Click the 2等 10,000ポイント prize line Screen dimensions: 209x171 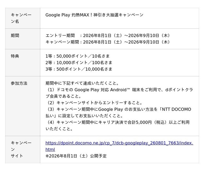pyautogui.click(x=79, y=63)
